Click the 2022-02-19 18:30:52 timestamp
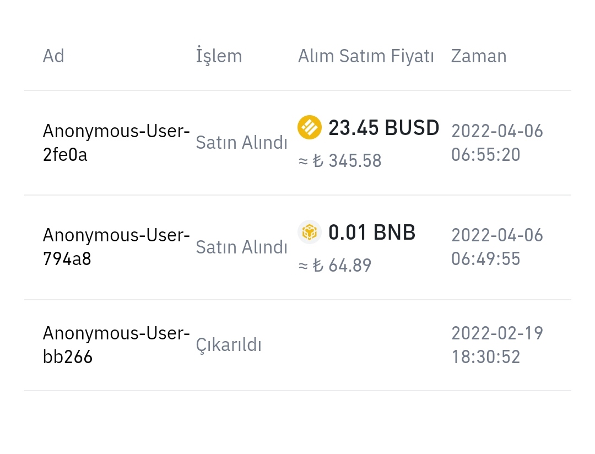595x454 pixels. point(497,345)
